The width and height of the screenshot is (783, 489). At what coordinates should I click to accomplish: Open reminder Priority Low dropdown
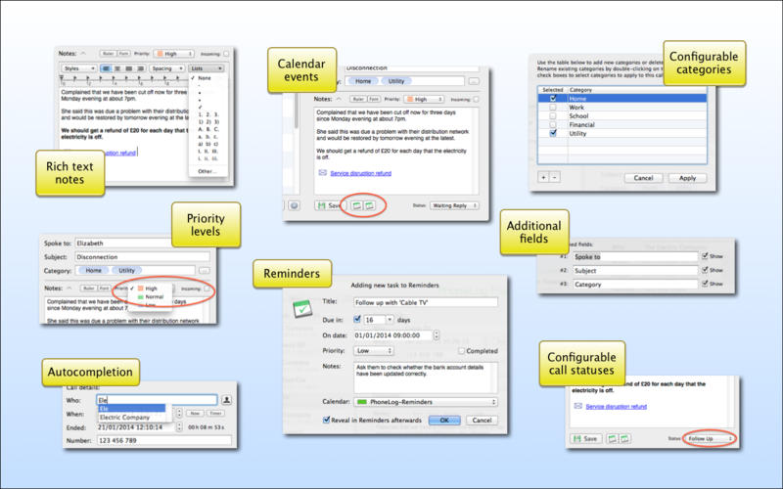pyautogui.click(x=374, y=351)
